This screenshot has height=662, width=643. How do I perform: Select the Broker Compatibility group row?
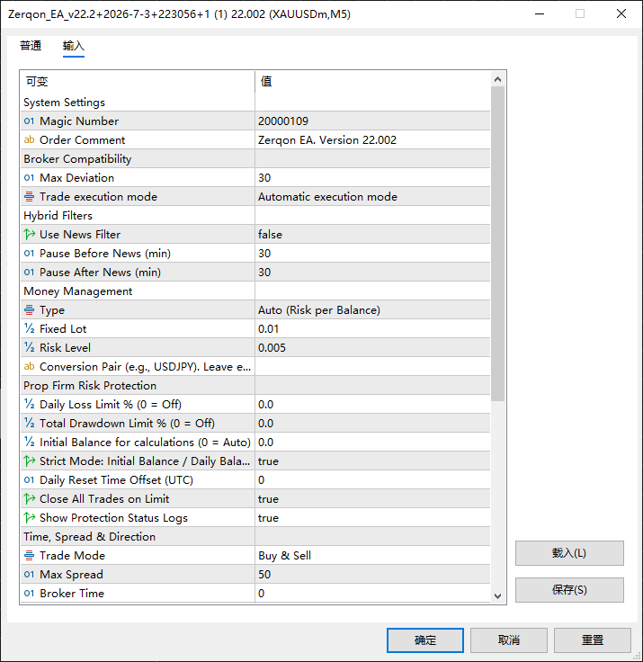pyautogui.click(x=255, y=158)
